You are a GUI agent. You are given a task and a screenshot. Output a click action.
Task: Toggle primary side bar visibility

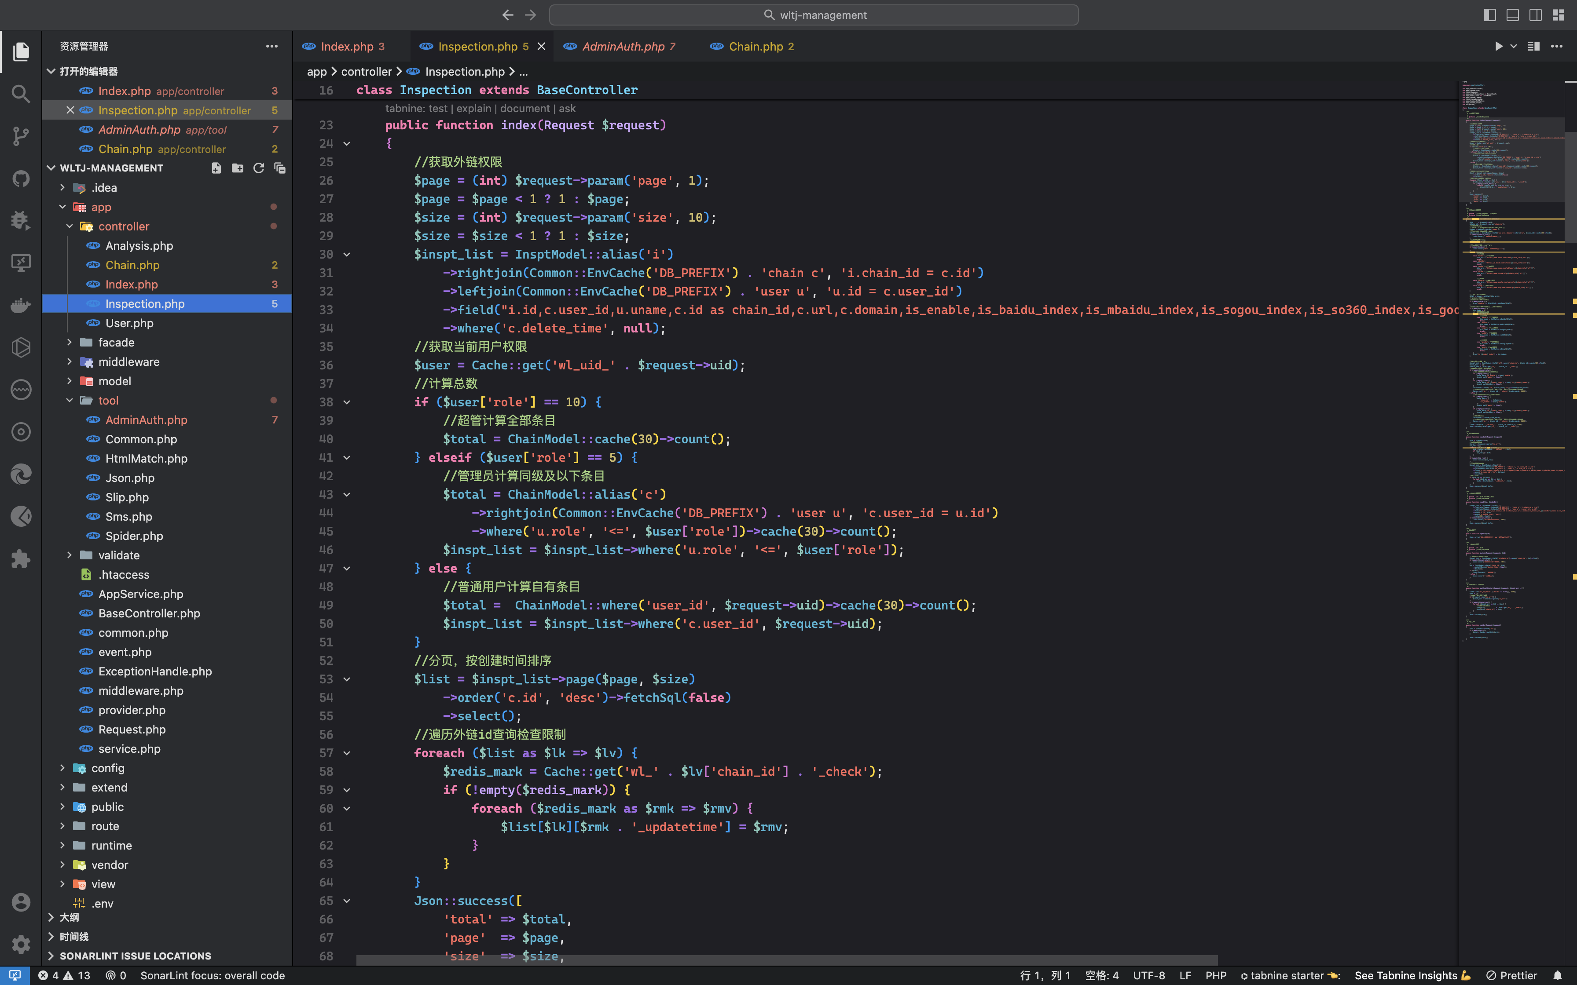(x=1490, y=15)
